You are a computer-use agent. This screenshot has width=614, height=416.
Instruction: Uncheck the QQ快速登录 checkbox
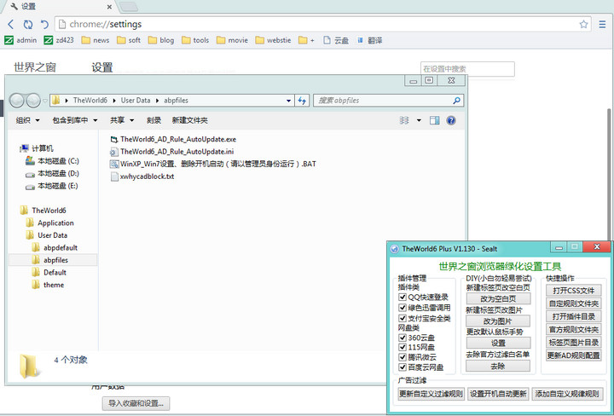tap(403, 298)
